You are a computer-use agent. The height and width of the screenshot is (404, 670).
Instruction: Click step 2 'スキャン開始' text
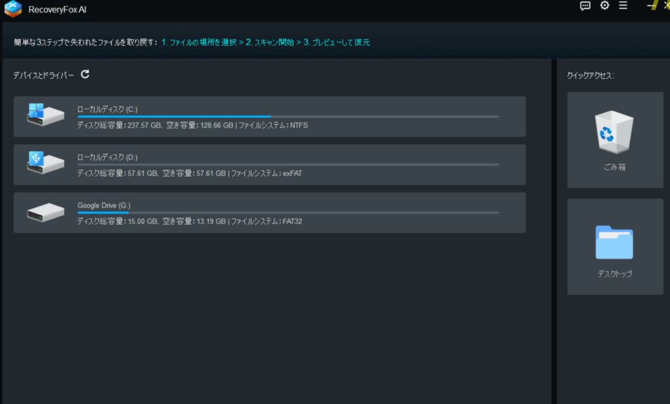(270, 43)
